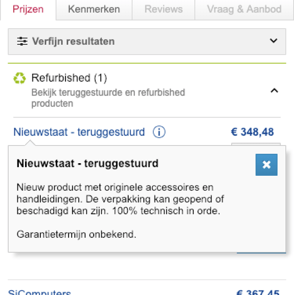Close the Nieuwstaat - teruggestuurd popup
Image resolution: width=294 pixels, height=295 pixels.
tap(266, 165)
